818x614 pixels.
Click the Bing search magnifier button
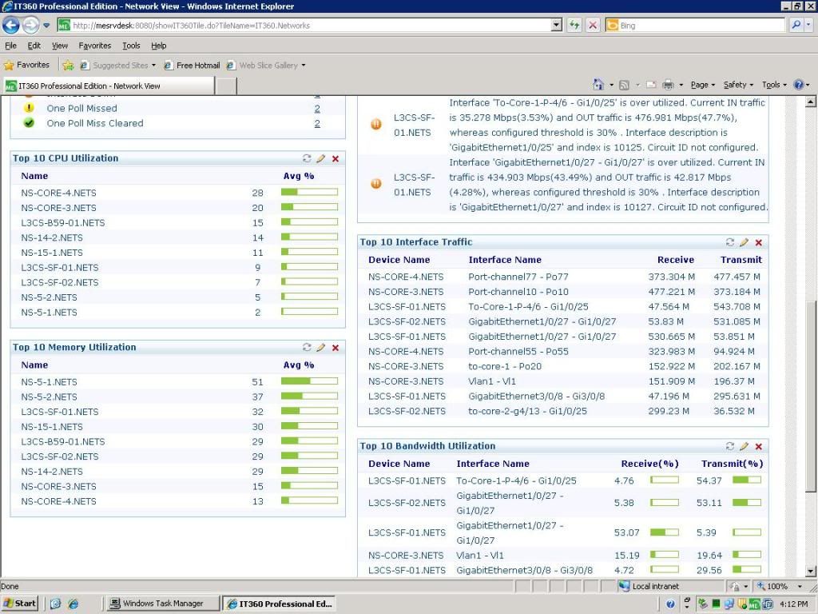pyautogui.click(x=796, y=25)
